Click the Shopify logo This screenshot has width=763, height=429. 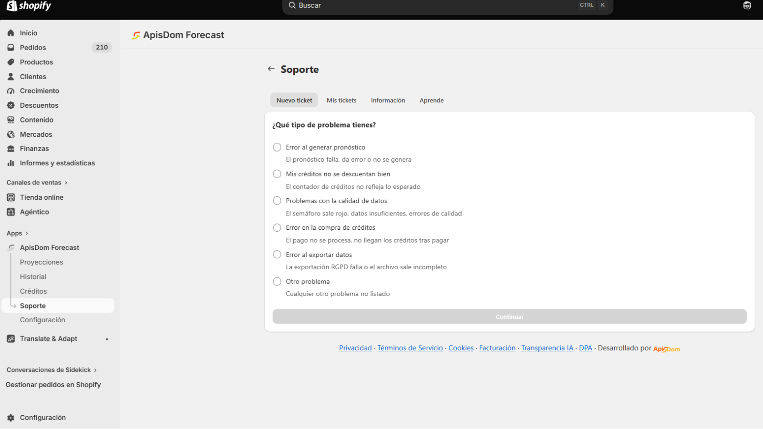[29, 6]
